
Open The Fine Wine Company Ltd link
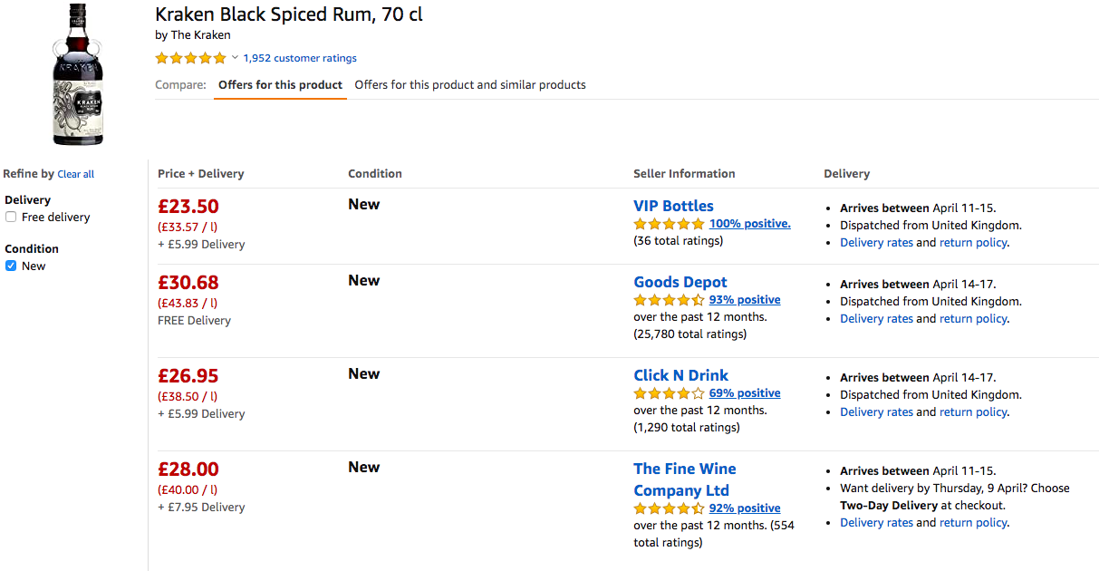coord(684,479)
